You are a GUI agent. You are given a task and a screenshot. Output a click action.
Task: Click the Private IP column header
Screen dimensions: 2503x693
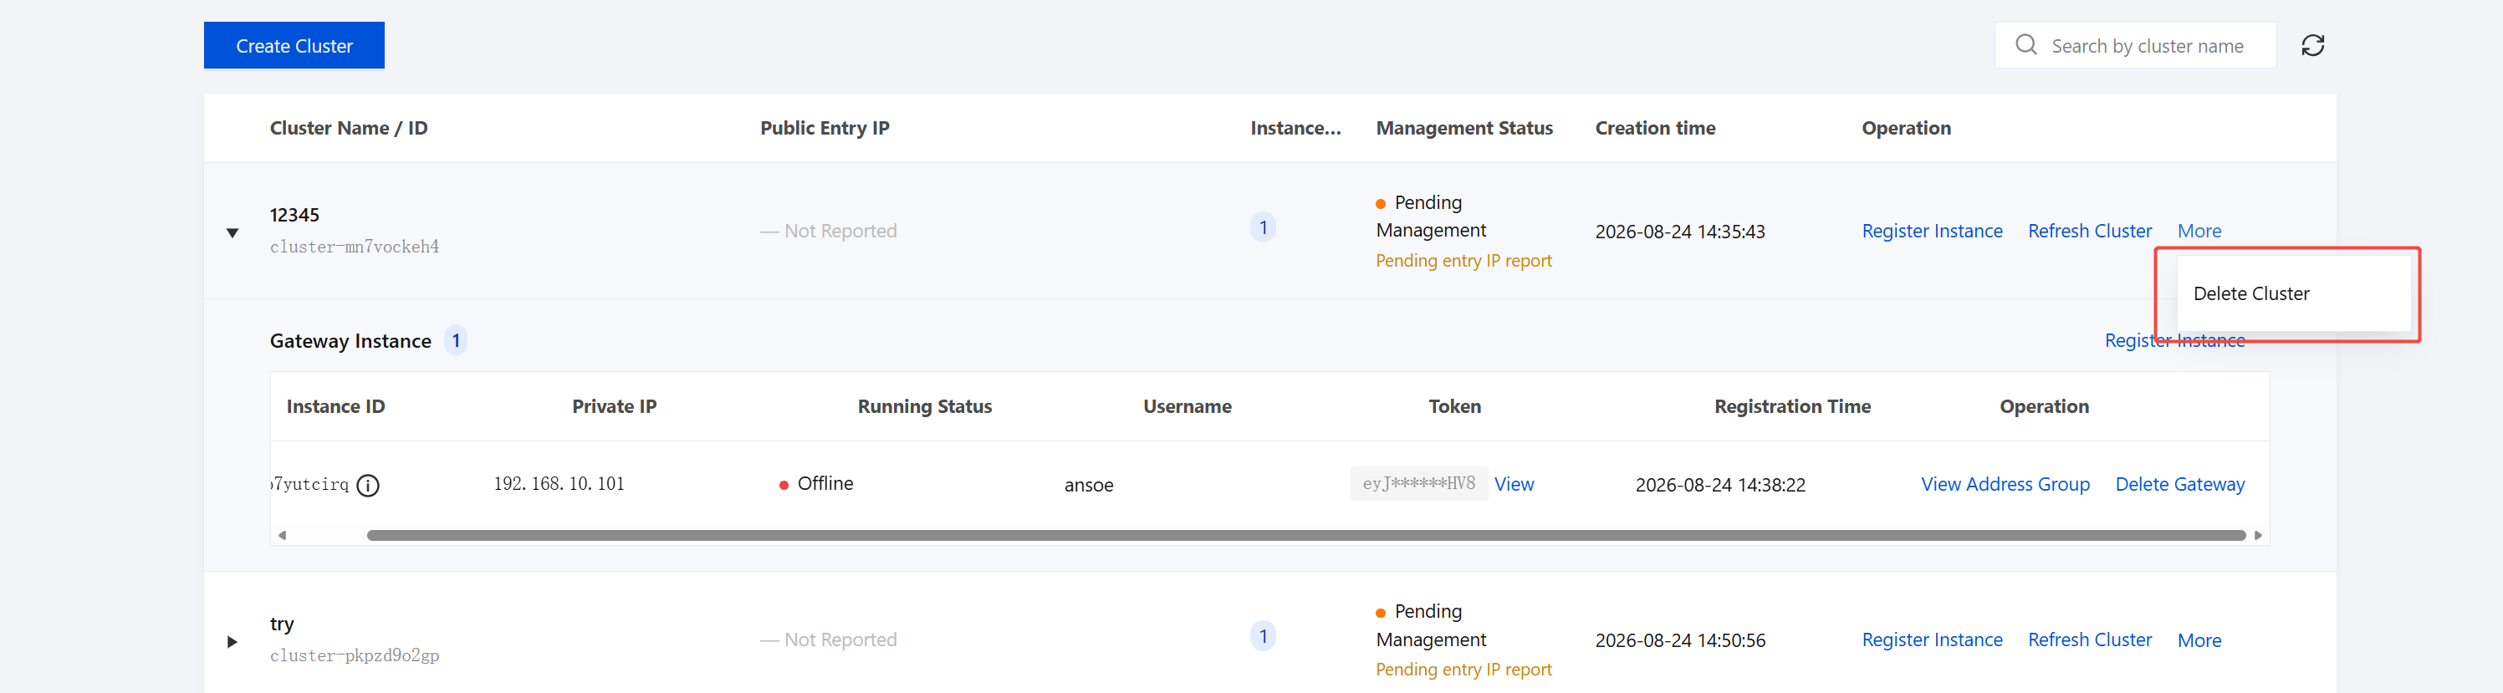point(614,407)
